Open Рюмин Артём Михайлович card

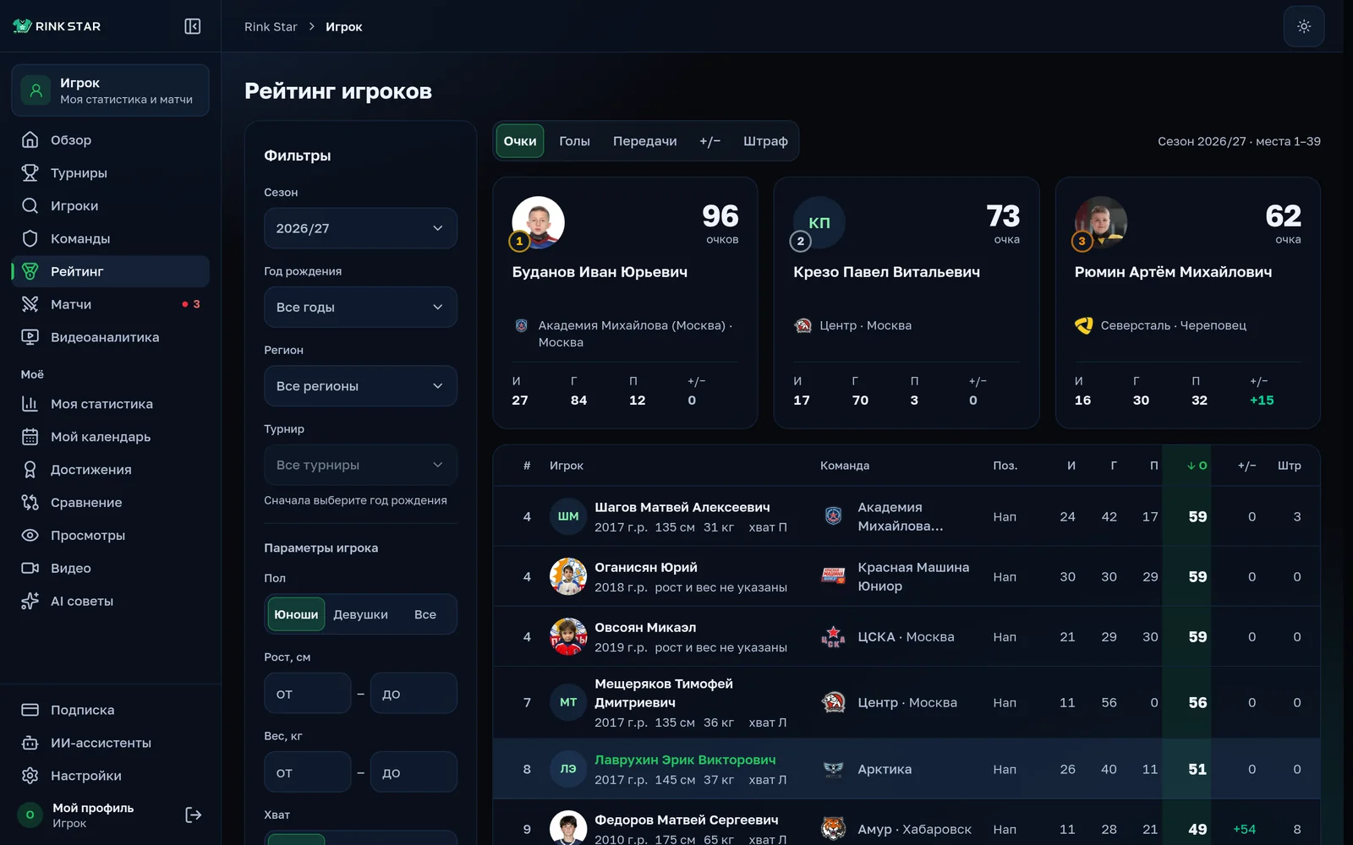coord(1188,303)
